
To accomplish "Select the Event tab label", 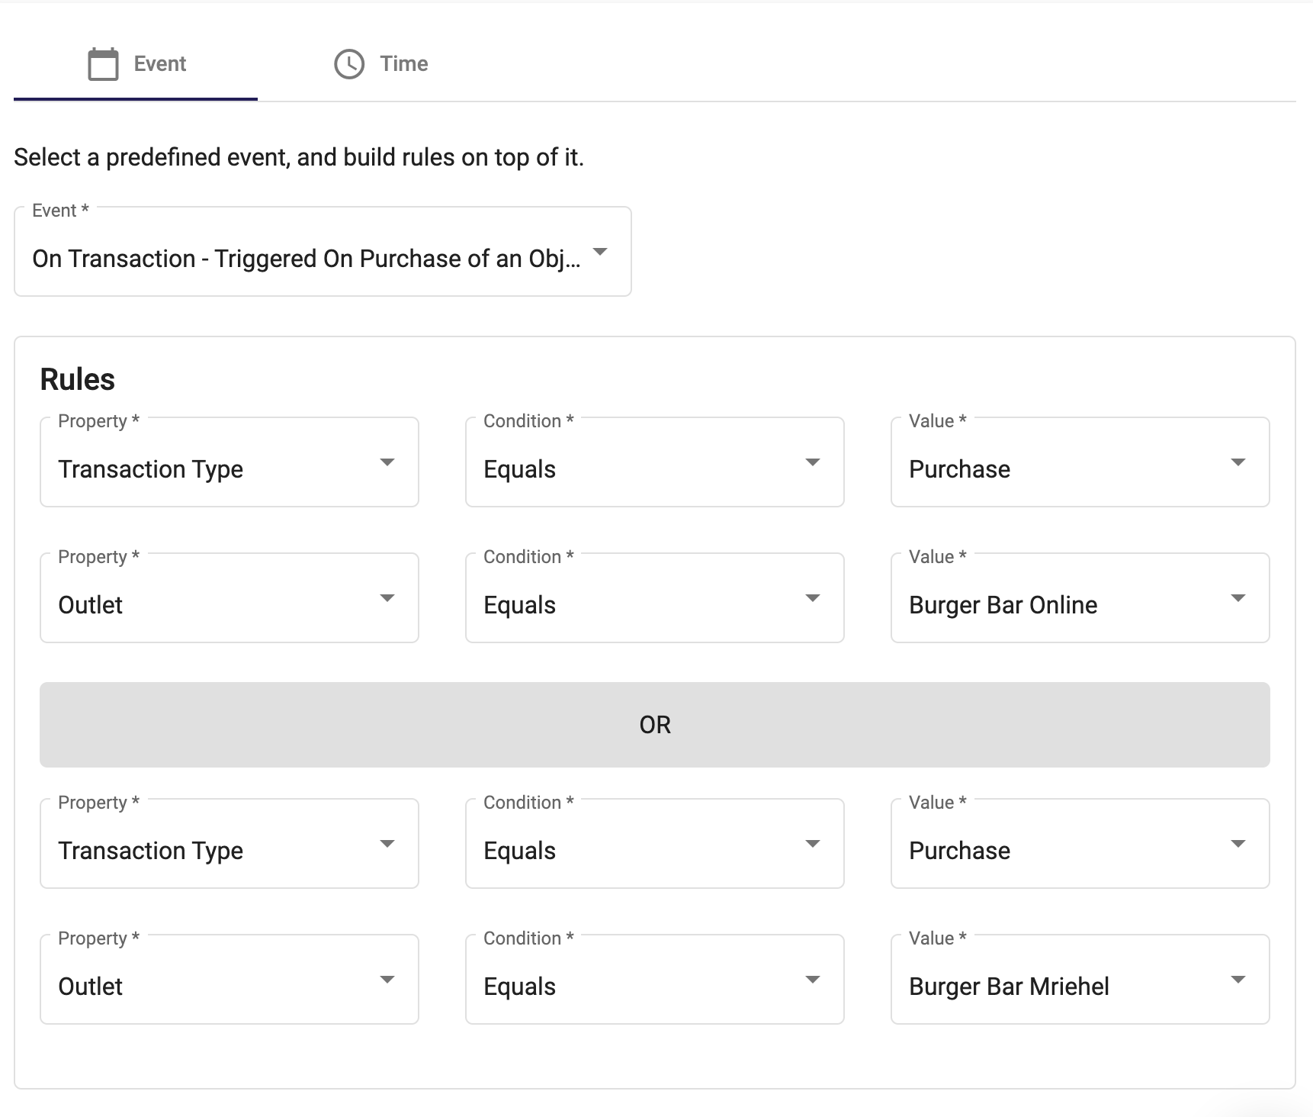I will pos(159,64).
